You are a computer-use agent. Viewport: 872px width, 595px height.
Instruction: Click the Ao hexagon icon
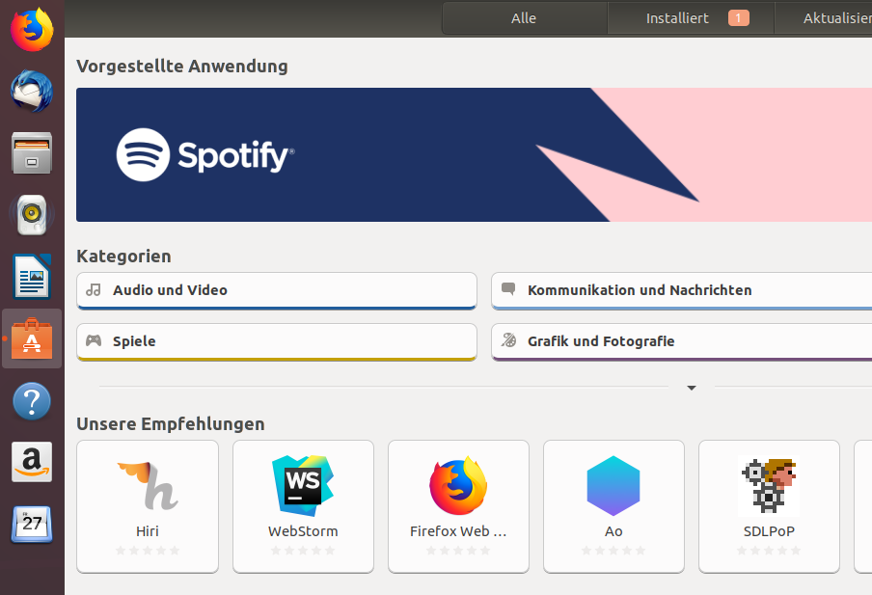[x=613, y=485]
